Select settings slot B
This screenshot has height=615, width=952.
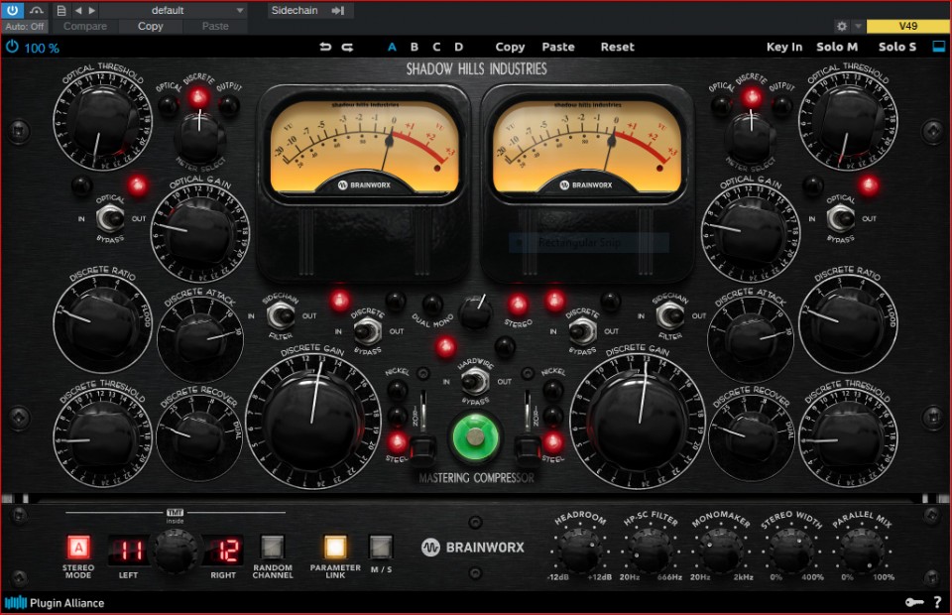coord(414,47)
